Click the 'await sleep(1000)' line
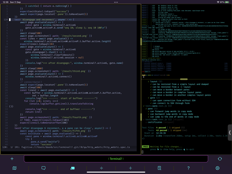 coord(31,69)
